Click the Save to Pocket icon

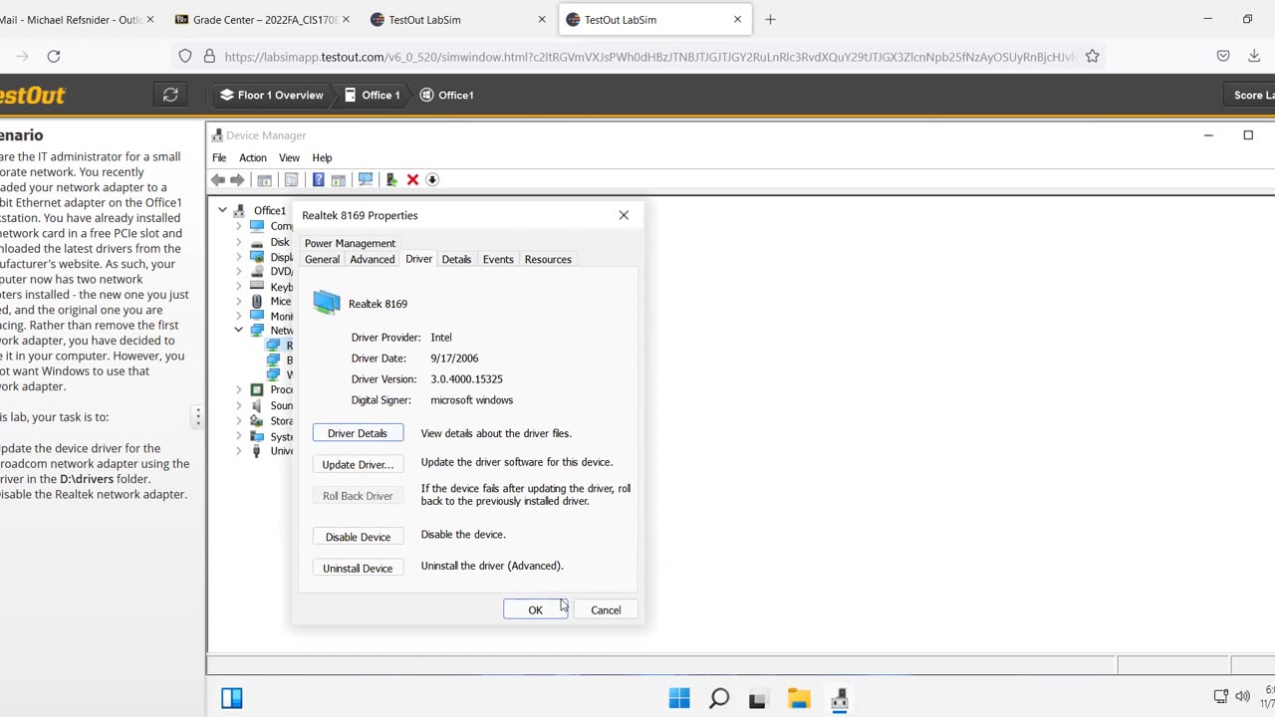pyautogui.click(x=1223, y=56)
